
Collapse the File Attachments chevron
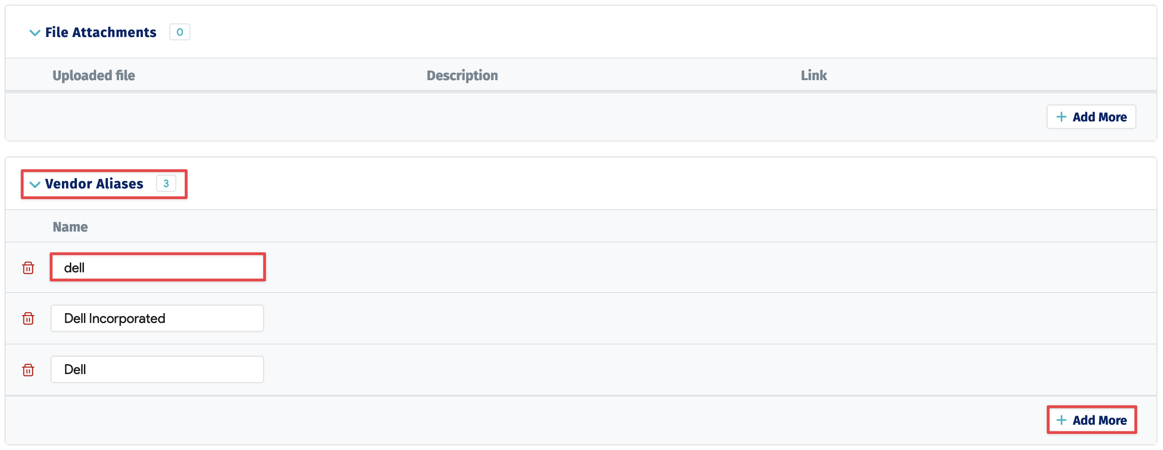coord(35,33)
